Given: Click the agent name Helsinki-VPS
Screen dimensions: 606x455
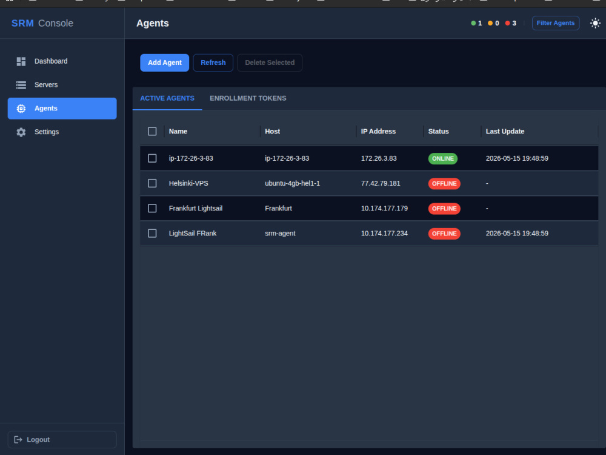Looking at the screenshot, I should pyautogui.click(x=188, y=183).
